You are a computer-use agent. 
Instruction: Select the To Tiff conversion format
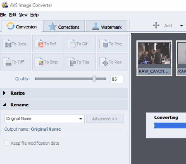click(15, 62)
